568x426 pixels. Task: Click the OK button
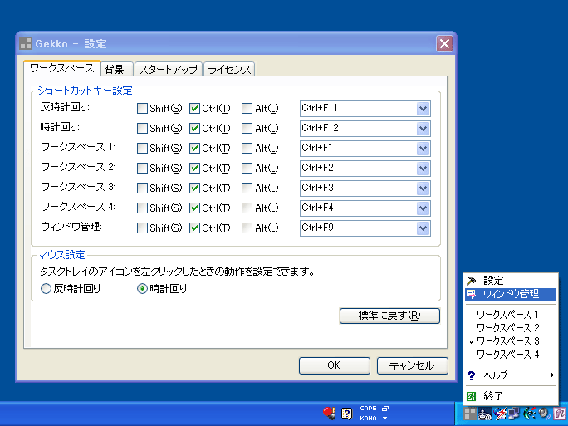335,365
